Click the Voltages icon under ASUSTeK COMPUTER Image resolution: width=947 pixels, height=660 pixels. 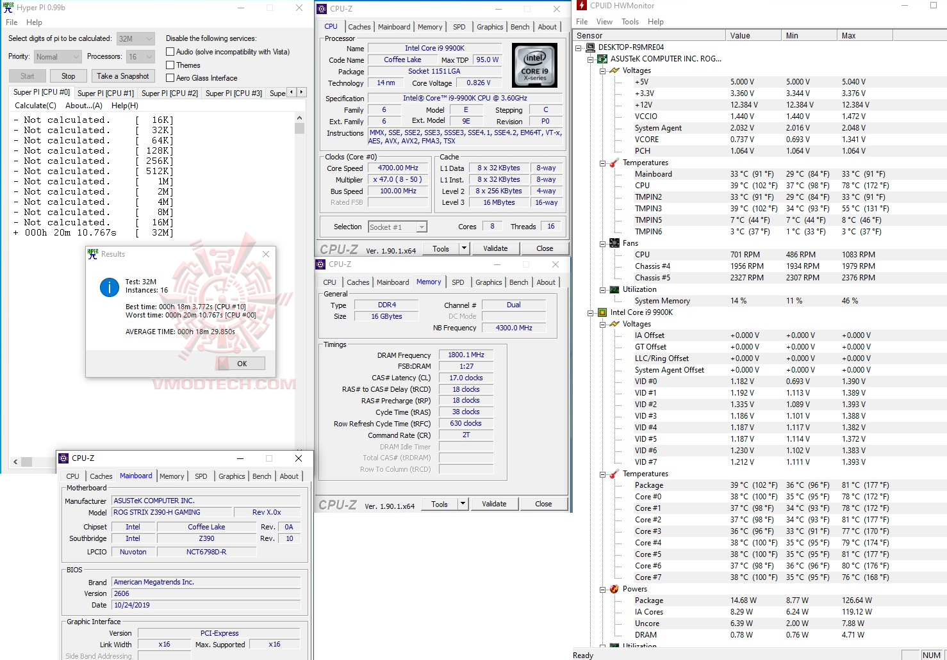point(614,70)
